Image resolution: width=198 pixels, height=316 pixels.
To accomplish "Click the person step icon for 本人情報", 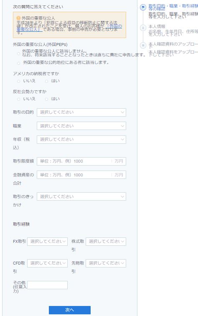I will point(143,28).
